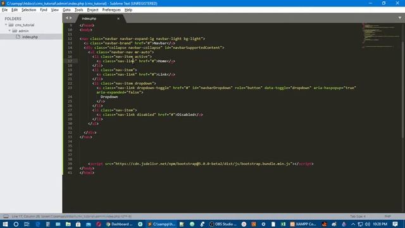
Task: Select the admin folder
Action: [x=23, y=31]
